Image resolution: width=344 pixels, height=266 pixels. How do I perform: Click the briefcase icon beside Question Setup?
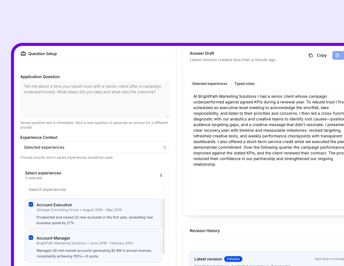23,54
